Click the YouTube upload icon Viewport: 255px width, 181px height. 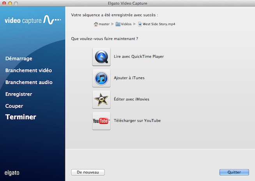[x=101, y=121]
